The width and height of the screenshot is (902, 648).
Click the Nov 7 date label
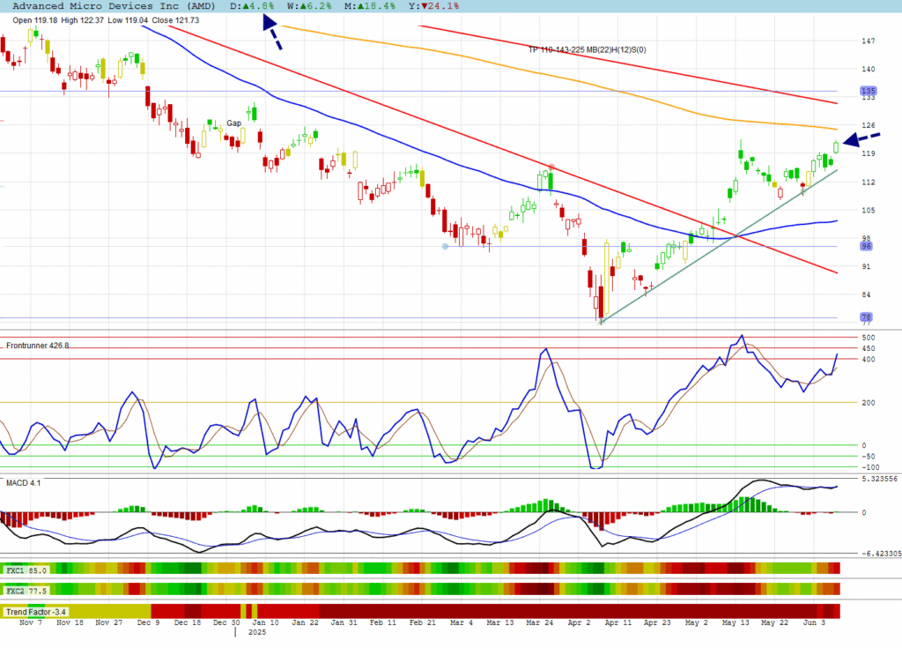click(x=31, y=622)
